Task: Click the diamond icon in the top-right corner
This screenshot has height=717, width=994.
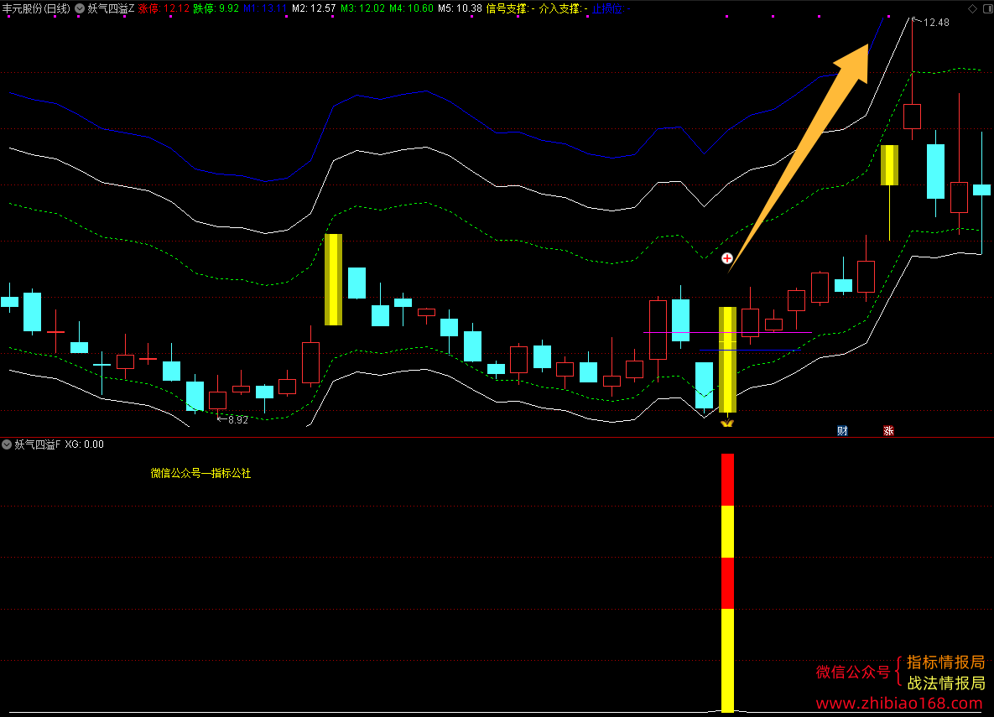Action: coord(972,8)
